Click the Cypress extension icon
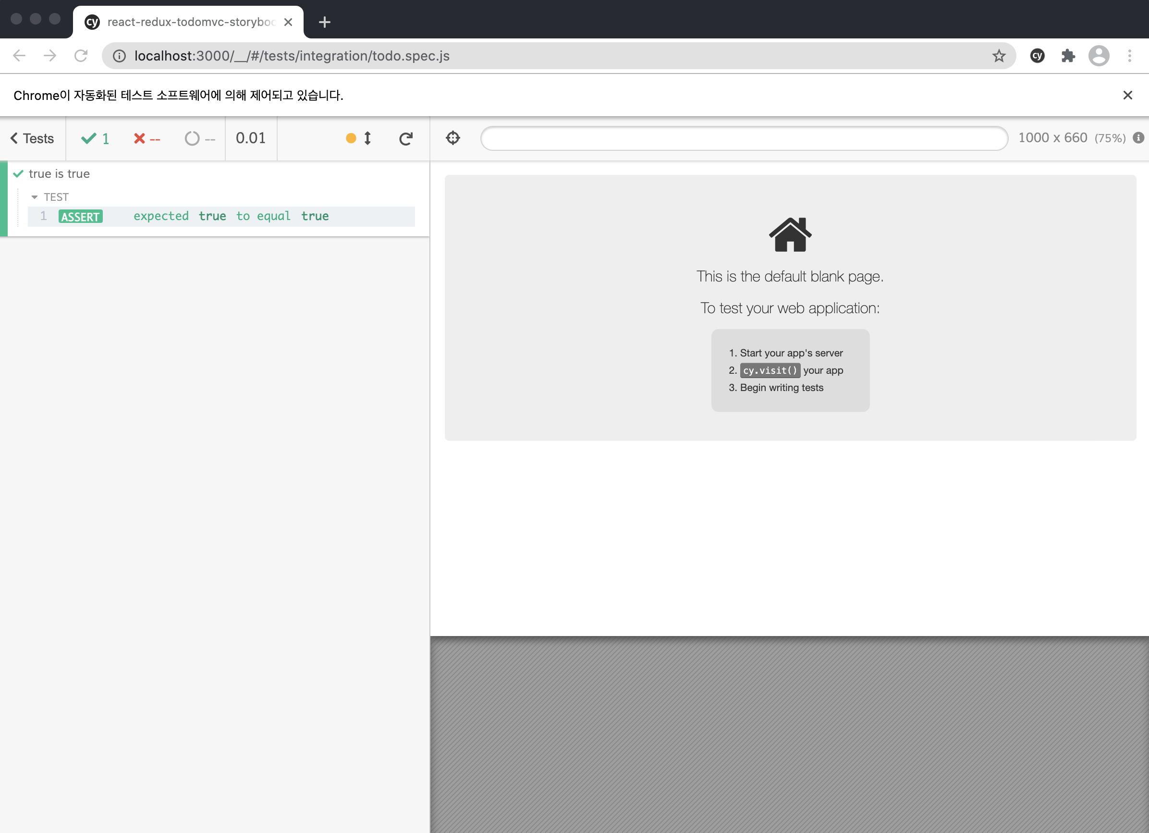This screenshot has width=1149, height=833. [x=1037, y=56]
